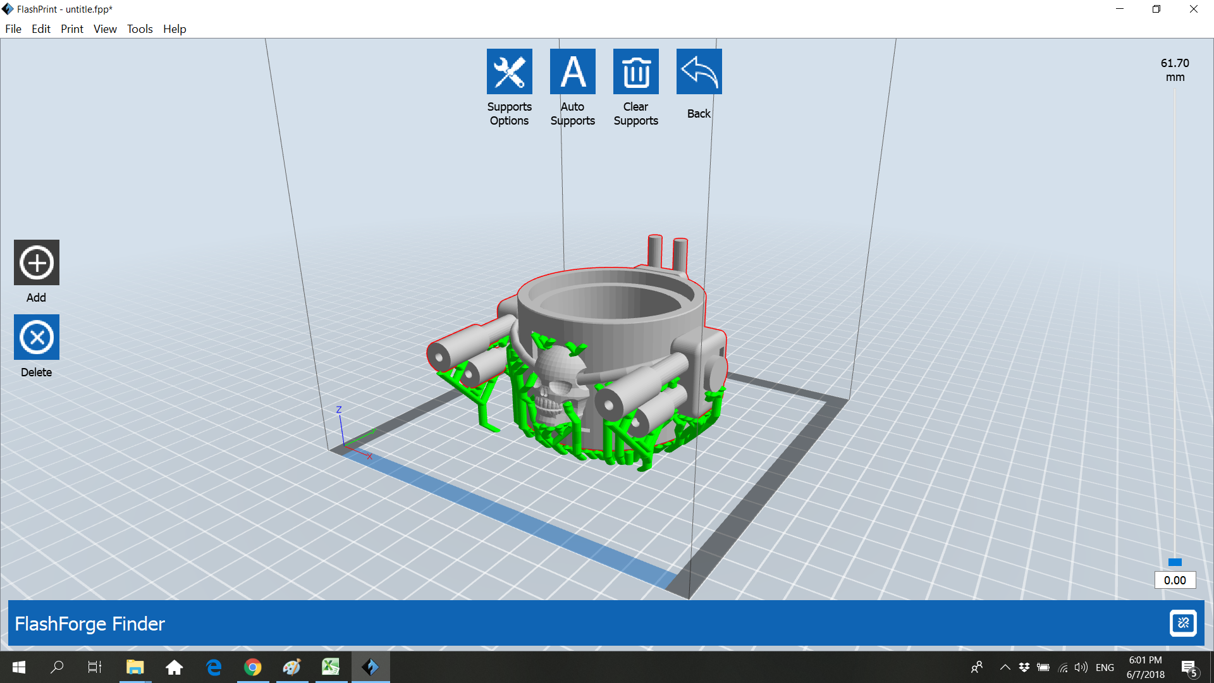The width and height of the screenshot is (1214, 683).
Task: Show hidden system tray icons chevron
Action: pos(1005,667)
